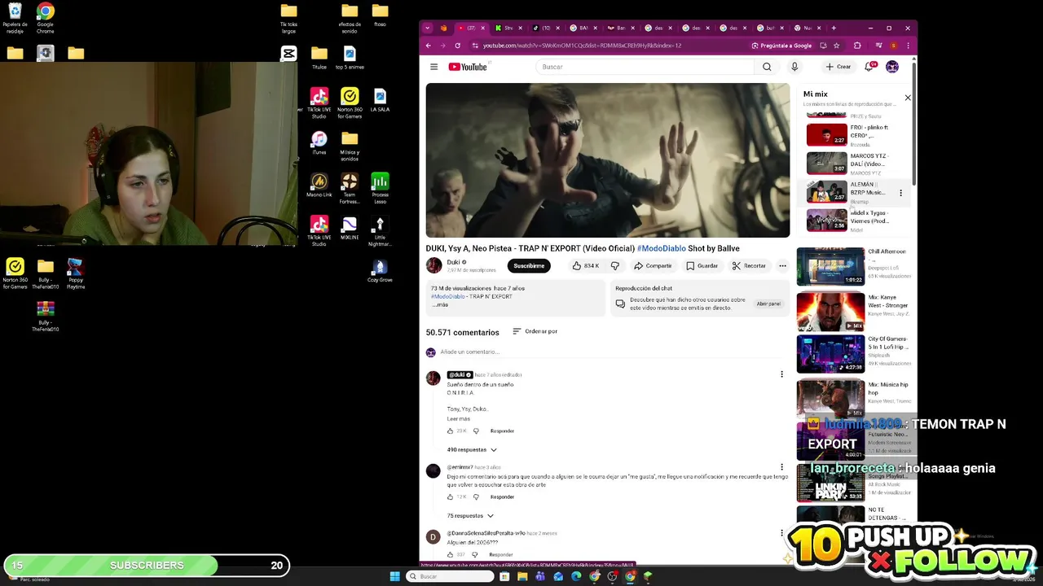
Task: Expand the 75 respuestas replies
Action: pyautogui.click(x=469, y=515)
